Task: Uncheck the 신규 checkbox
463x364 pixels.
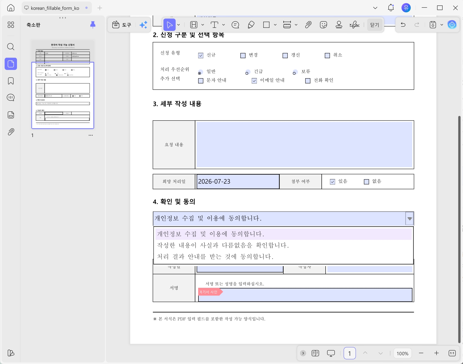Action: coord(201,55)
